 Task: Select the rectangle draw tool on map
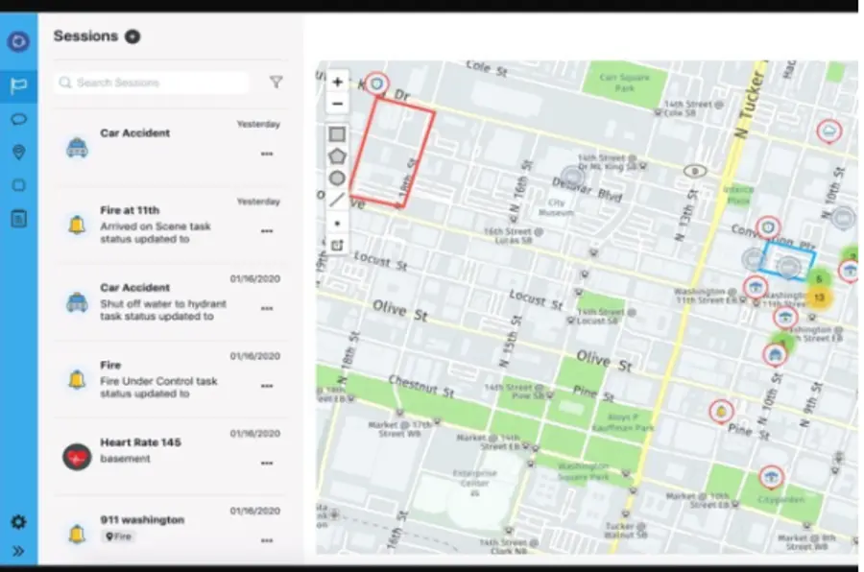click(x=337, y=134)
